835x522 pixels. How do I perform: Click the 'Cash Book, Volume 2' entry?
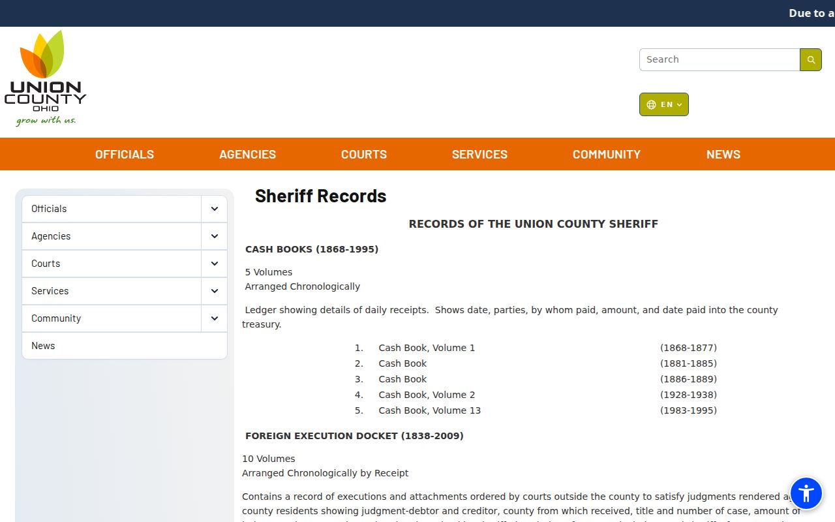[x=427, y=395]
